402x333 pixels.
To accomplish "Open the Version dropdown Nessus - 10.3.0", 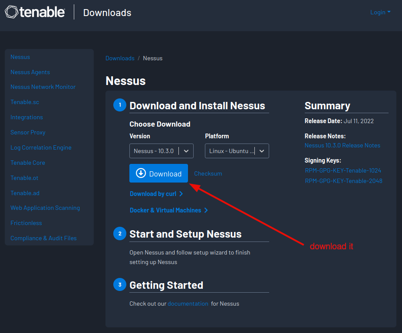I will (161, 151).
